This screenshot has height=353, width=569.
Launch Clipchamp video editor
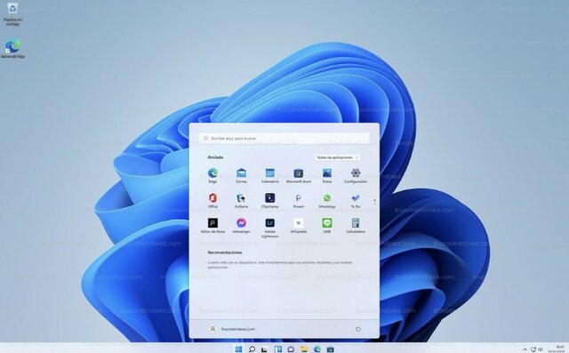(x=269, y=201)
